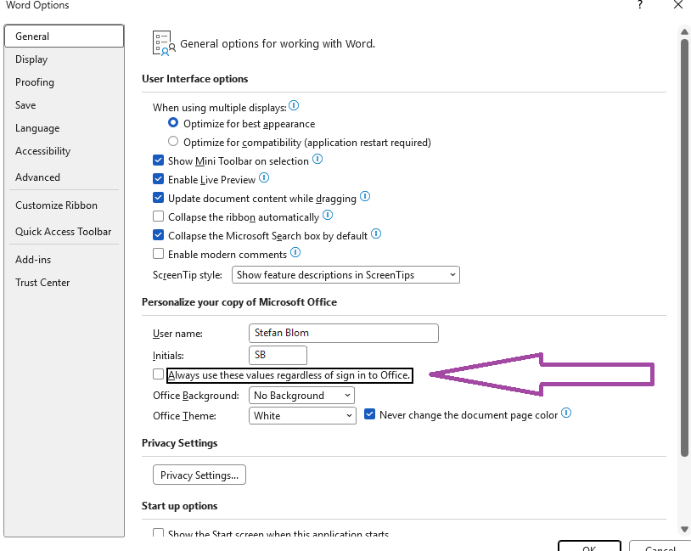
Task: Uncheck Show Mini Toolbar on selection
Action: tap(158, 160)
